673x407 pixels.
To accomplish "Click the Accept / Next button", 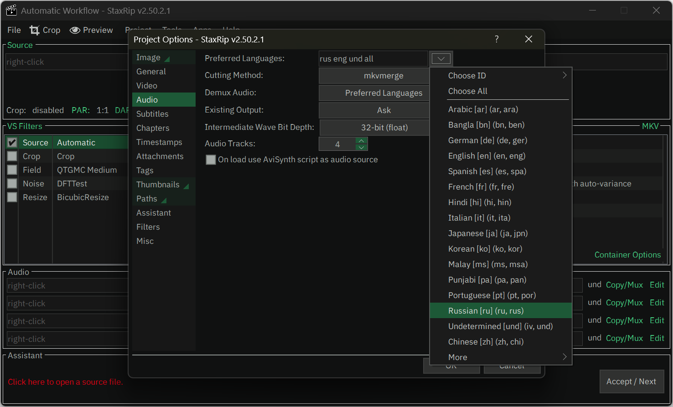I will point(631,381).
